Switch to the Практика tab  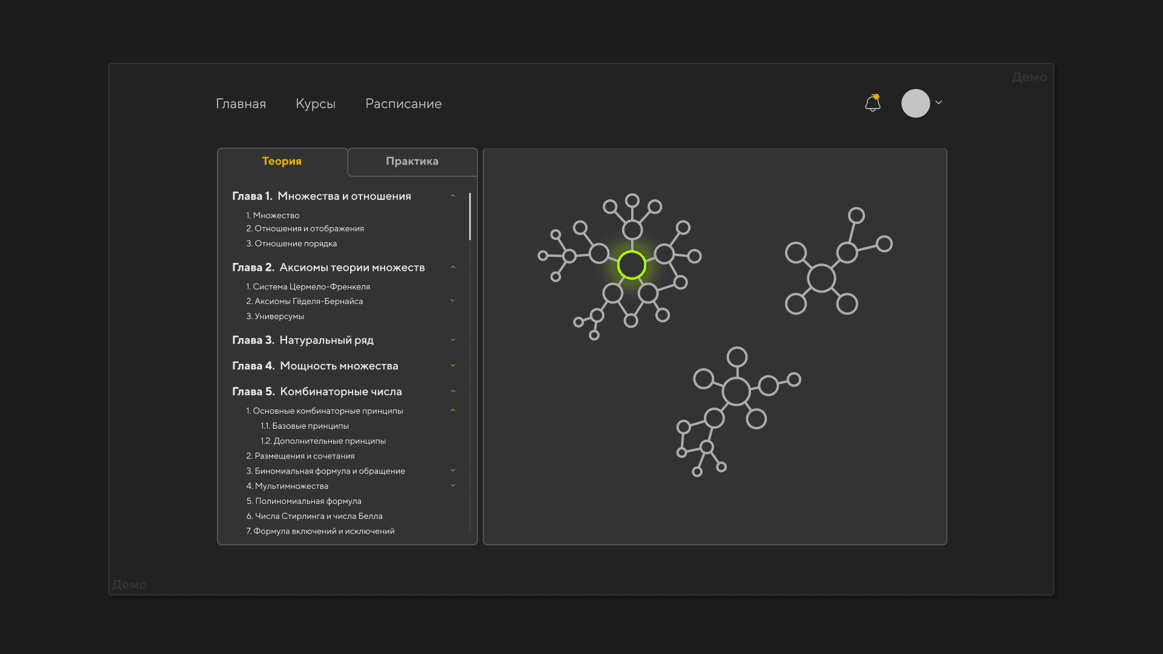click(412, 161)
